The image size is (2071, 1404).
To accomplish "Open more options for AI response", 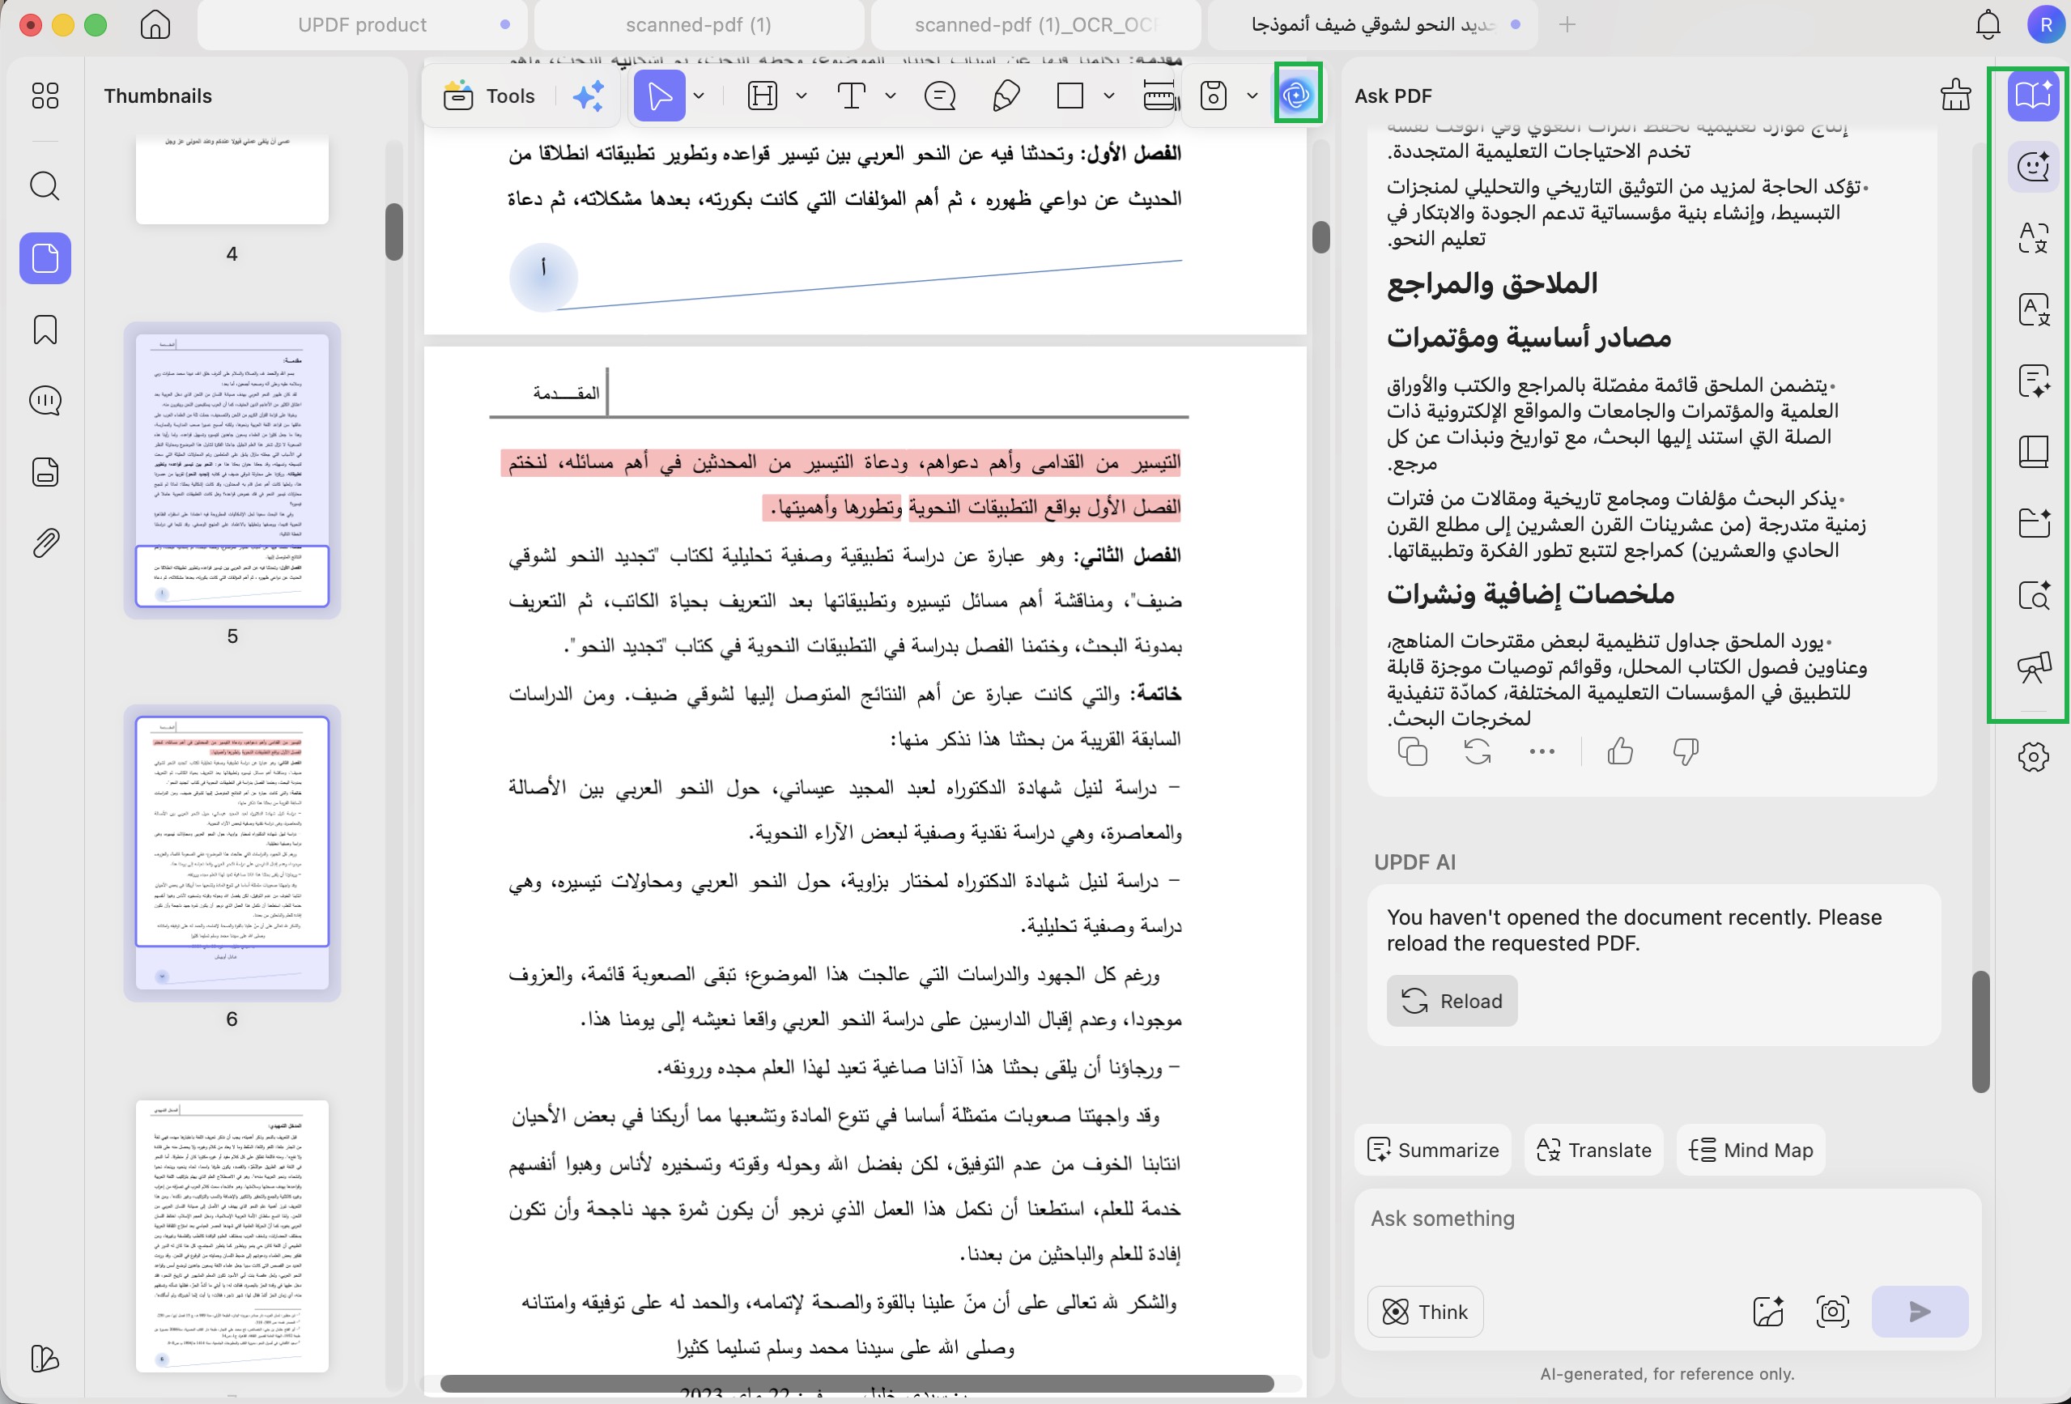I will click(x=1542, y=752).
